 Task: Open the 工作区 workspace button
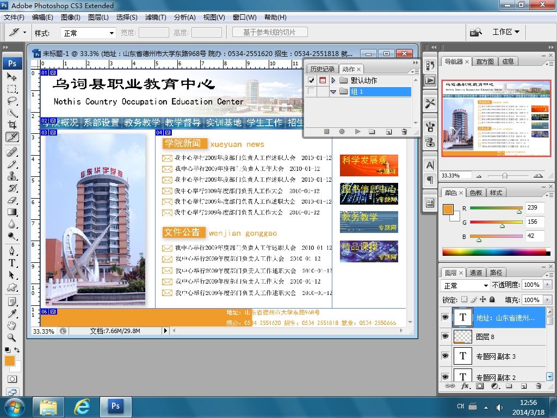coord(506,32)
